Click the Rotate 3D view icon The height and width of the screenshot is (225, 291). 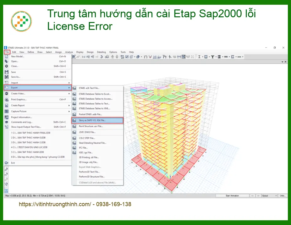(102, 57)
